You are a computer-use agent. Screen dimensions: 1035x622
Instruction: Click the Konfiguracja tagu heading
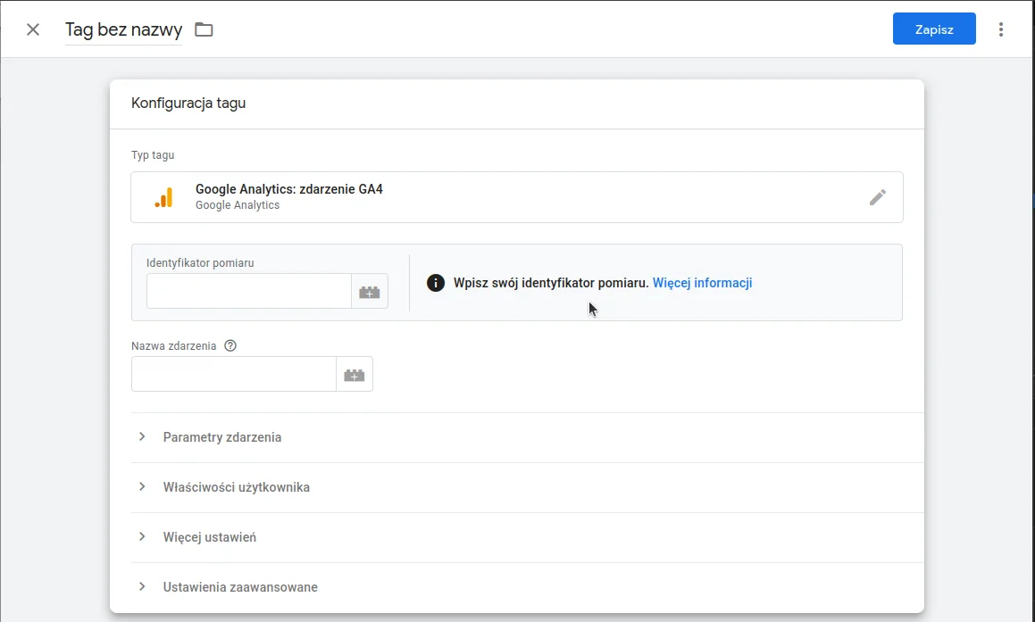point(188,103)
